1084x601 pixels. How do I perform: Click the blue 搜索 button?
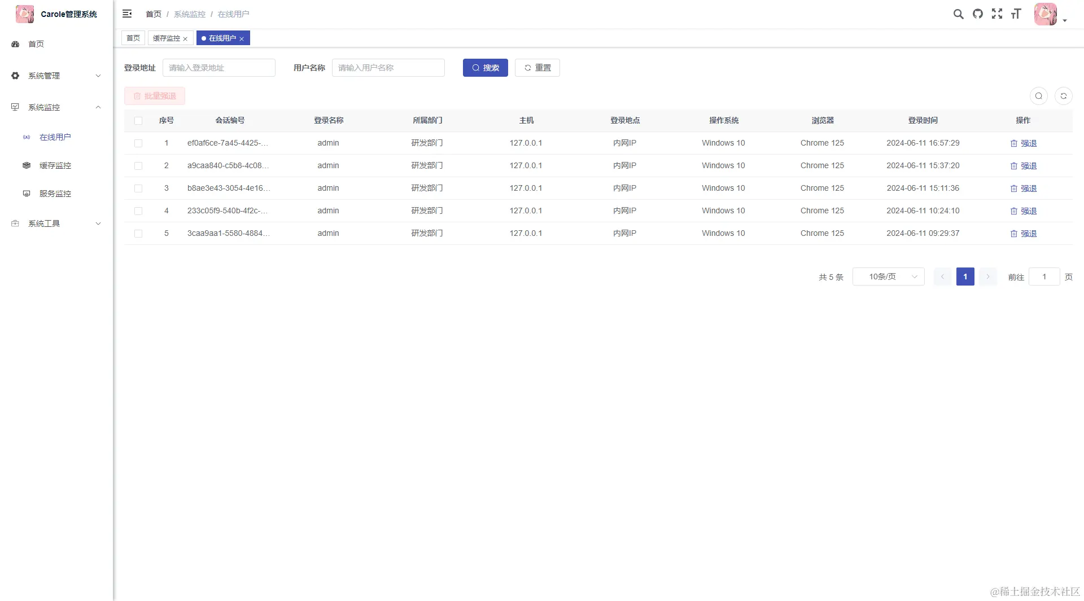pos(486,68)
